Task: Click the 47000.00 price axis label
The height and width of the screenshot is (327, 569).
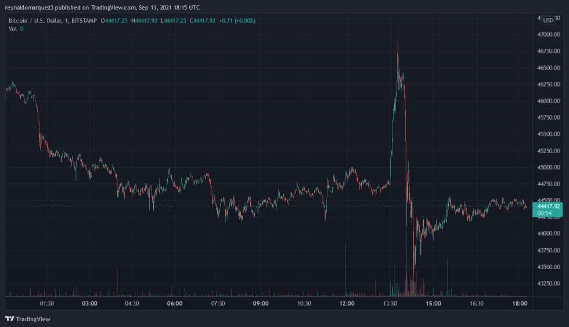Action: tap(549, 35)
